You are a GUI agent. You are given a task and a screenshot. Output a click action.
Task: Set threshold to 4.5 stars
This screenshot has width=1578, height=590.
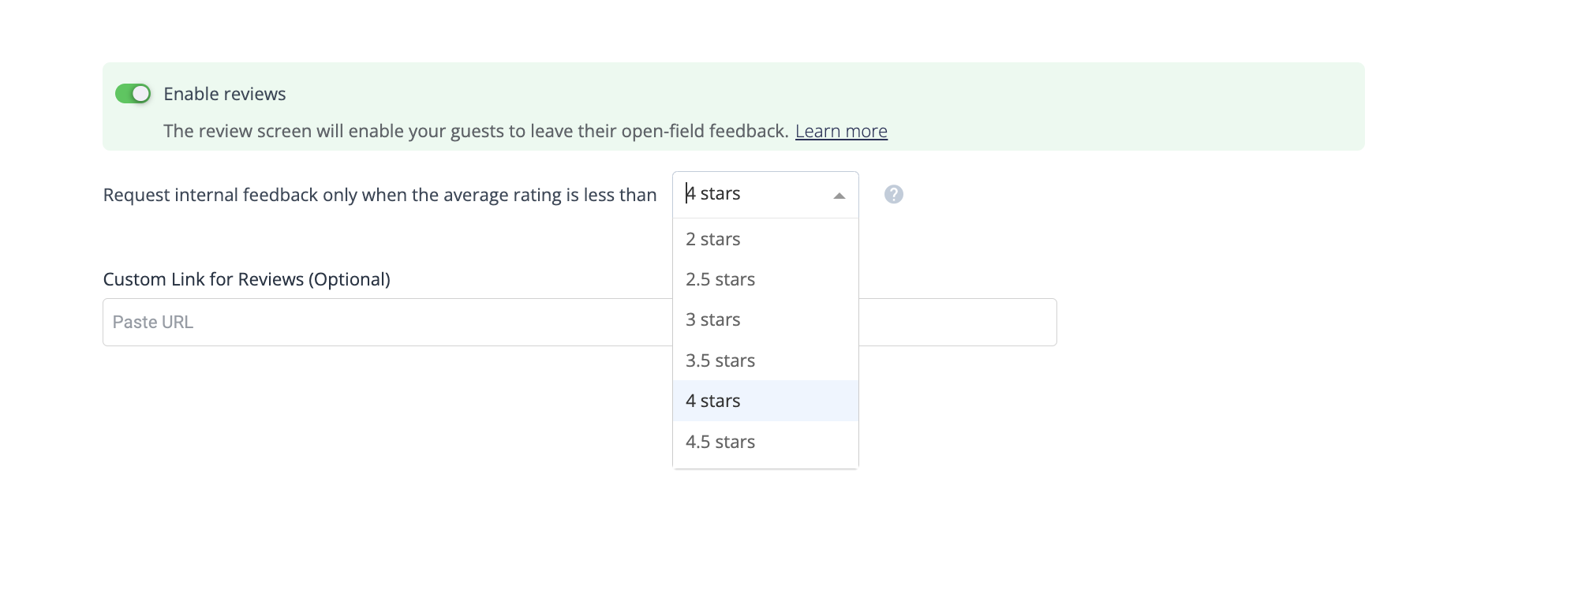765,442
